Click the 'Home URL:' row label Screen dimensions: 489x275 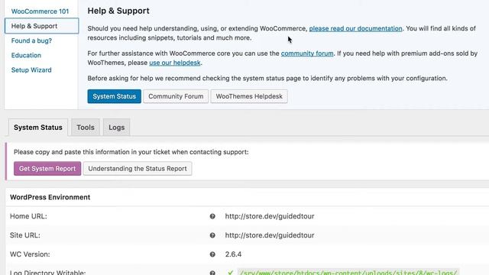pyautogui.click(x=28, y=216)
